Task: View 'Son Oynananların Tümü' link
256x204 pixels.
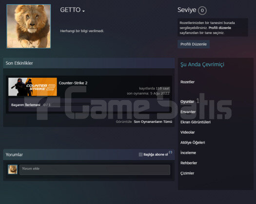Action: (x=153, y=122)
